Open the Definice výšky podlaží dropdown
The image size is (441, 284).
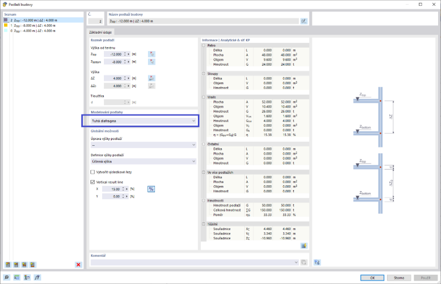click(x=143, y=161)
